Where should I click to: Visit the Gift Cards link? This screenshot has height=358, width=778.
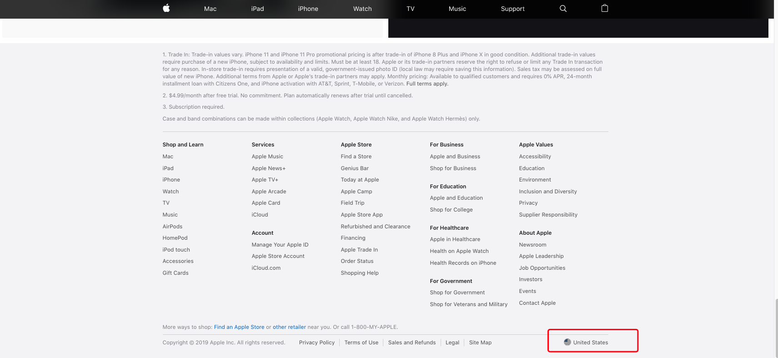point(176,273)
